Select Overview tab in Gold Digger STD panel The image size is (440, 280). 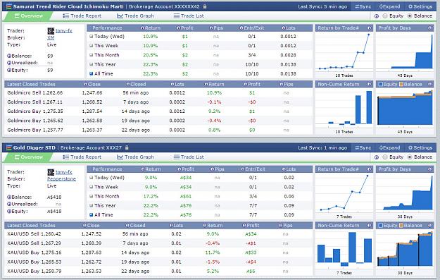tap(29, 157)
